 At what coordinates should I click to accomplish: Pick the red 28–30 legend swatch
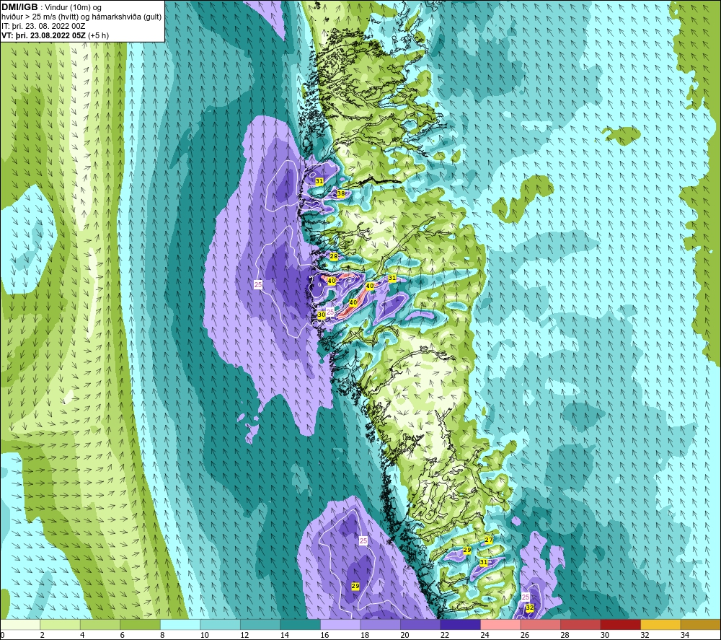point(580,624)
